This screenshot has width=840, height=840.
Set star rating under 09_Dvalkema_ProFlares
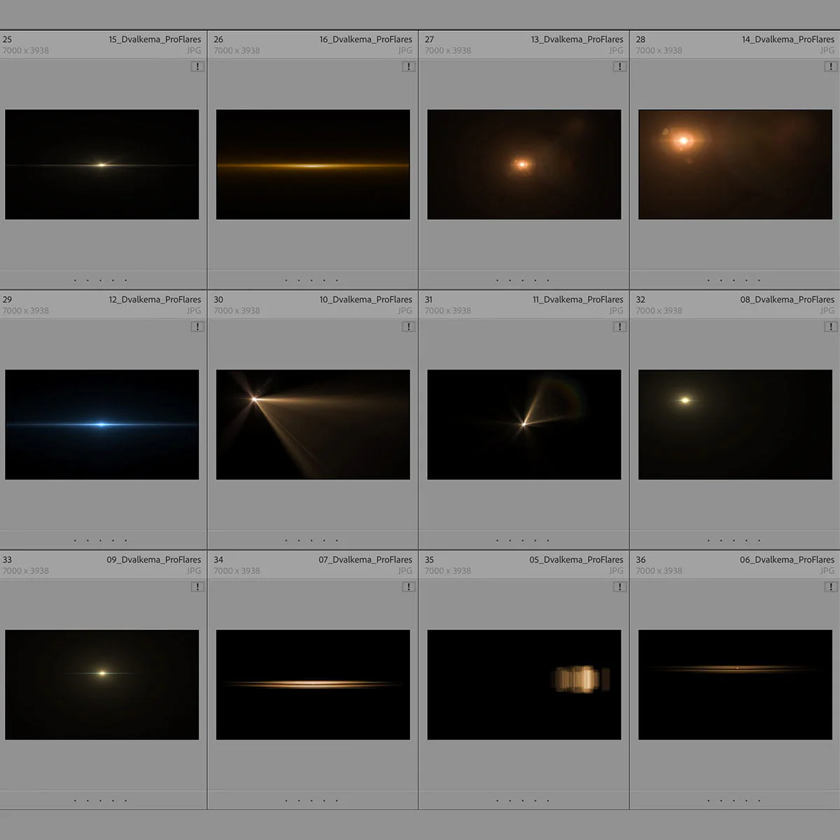(x=101, y=801)
